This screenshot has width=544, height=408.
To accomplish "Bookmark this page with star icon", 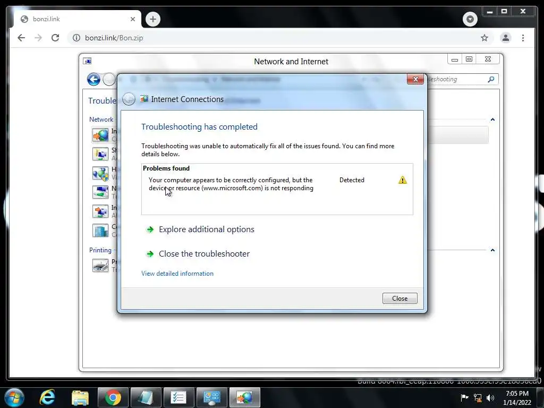I will [x=484, y=38].
